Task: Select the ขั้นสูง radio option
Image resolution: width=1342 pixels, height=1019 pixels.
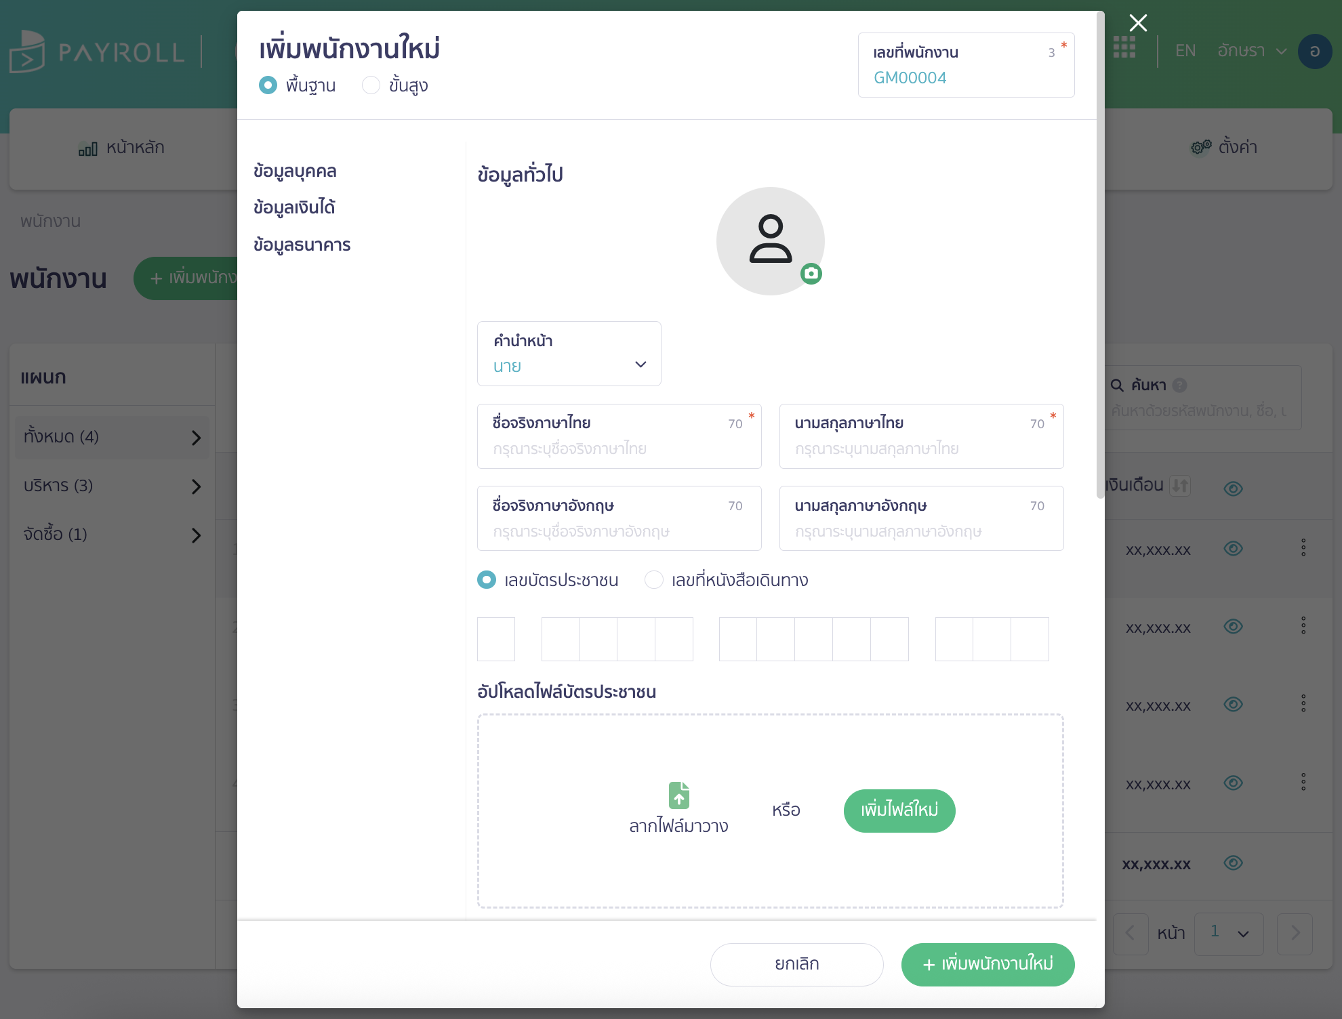Action: [371, 85]
